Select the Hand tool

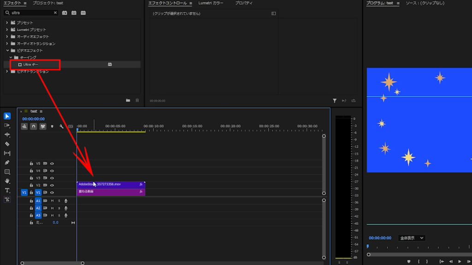click(x=7, y=181)
